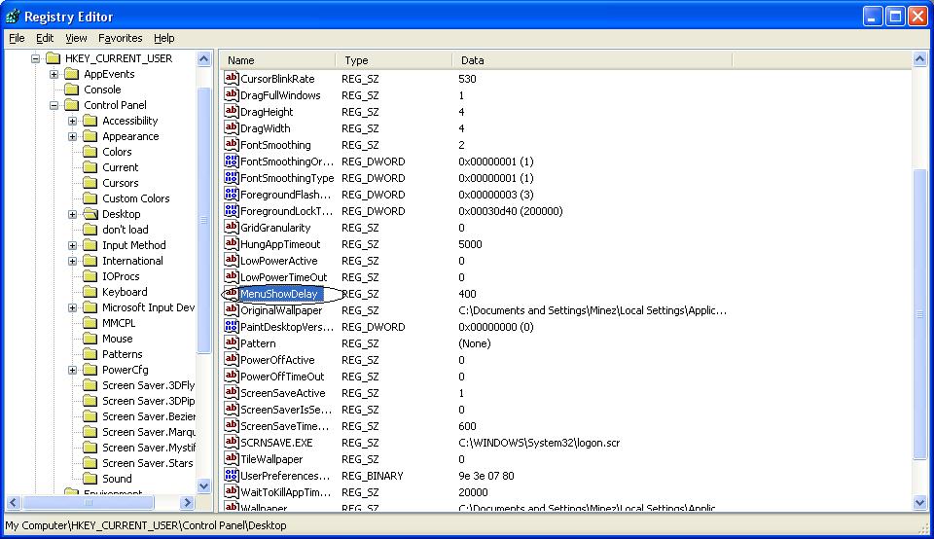Expand the PowerCfg key
The height and width of the screenshot is (539, 934).
(x=72, y=370)
